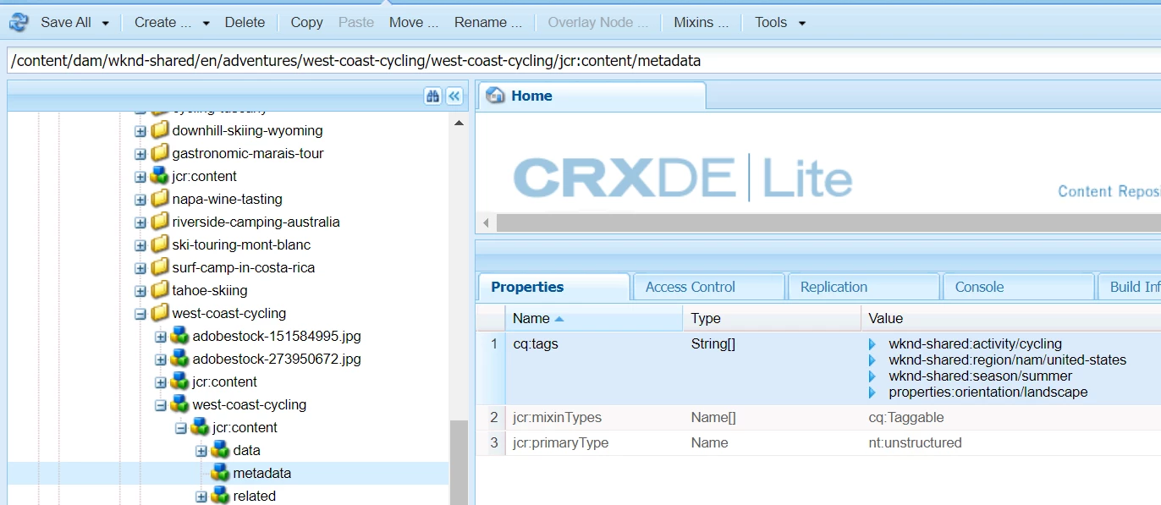Click the related node icon

(x=220, y=496)
